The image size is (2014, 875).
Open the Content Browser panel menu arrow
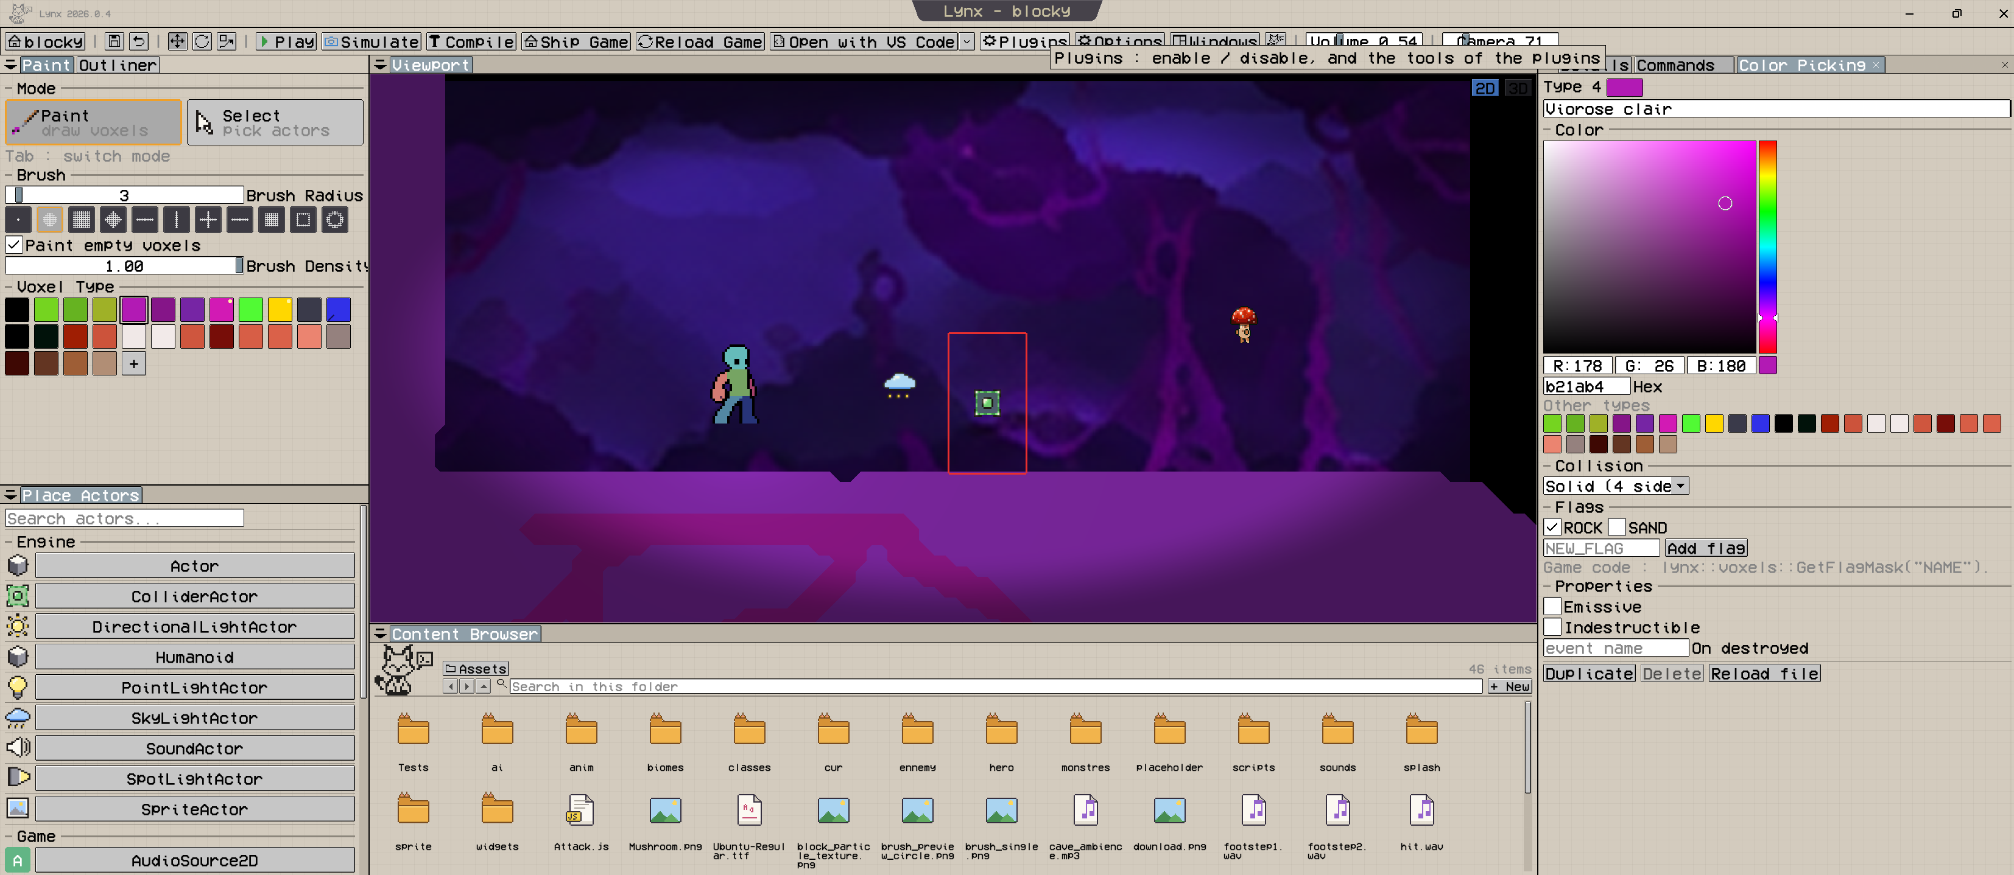[x=381, y=633]
